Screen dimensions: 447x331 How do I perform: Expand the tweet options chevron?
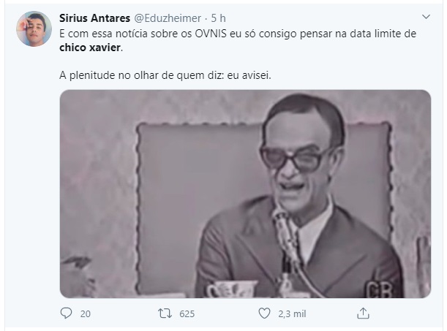pyautogui.click(x=426, y=17)
